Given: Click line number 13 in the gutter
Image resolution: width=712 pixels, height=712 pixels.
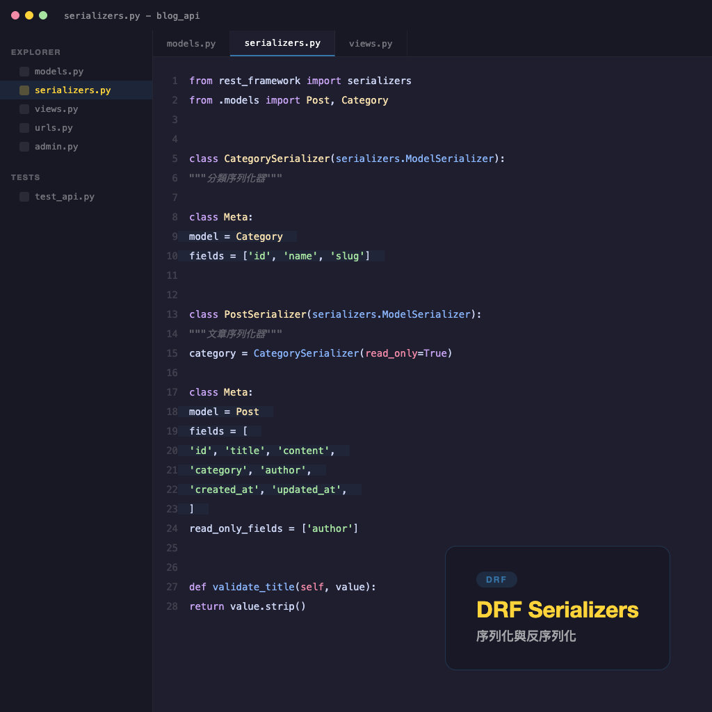Looking at the screenshot, I should pyautogui.click(x=172, y=314).
